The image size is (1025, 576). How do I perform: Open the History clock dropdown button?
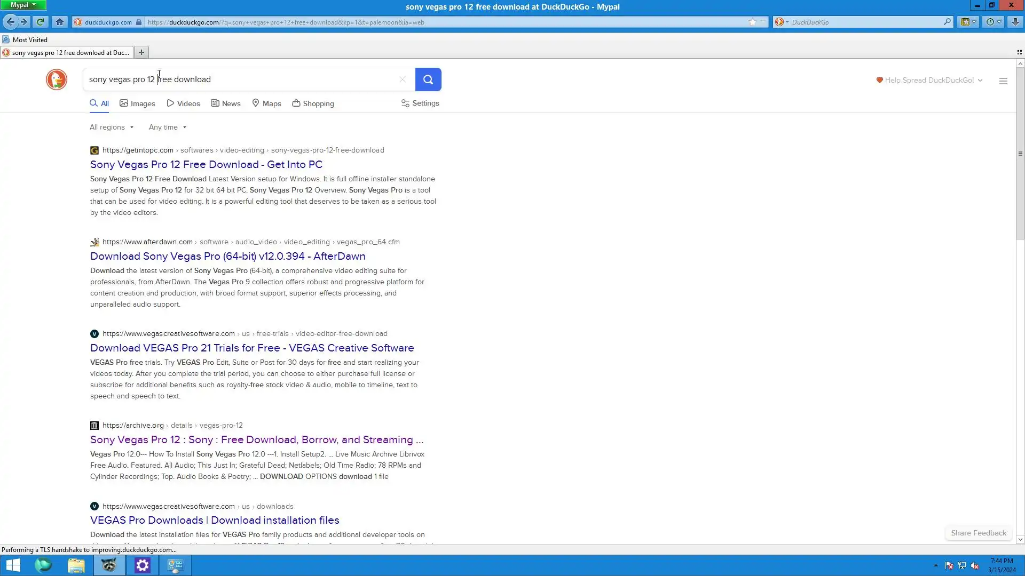coord(994,22)
